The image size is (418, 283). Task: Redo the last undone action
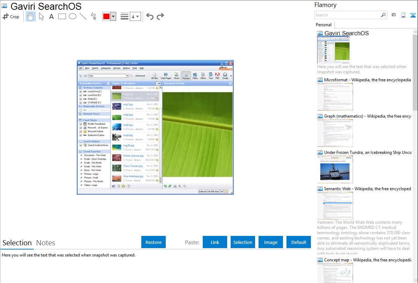160,16
